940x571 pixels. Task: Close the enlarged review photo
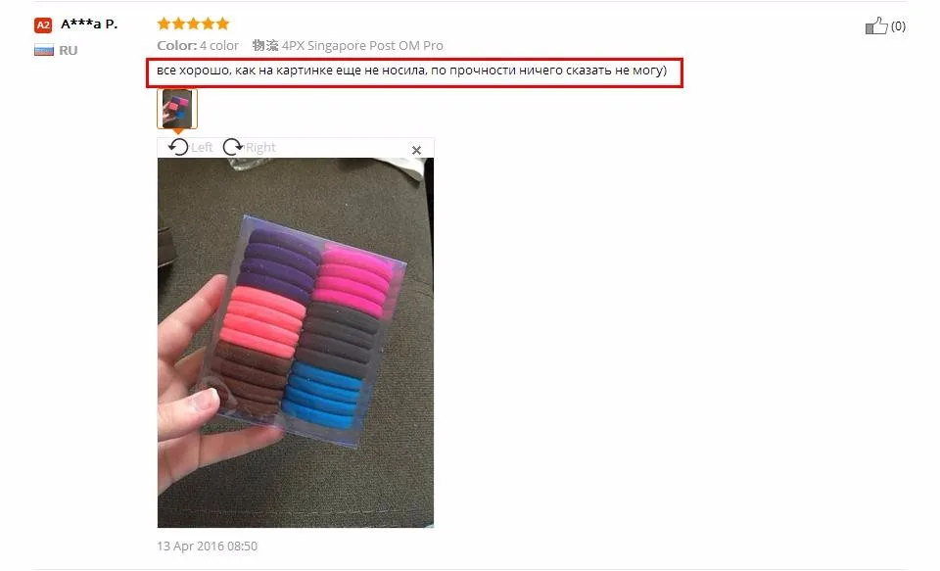point(417,150)
